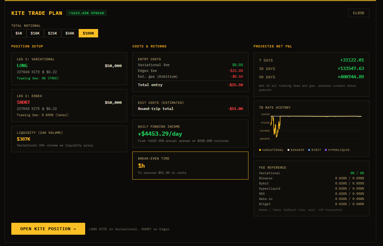The height and width of the screenshot is (246, 383).
Task: Select the $10K total notional option
Action: pyautogui.click(x=35, y=33)
